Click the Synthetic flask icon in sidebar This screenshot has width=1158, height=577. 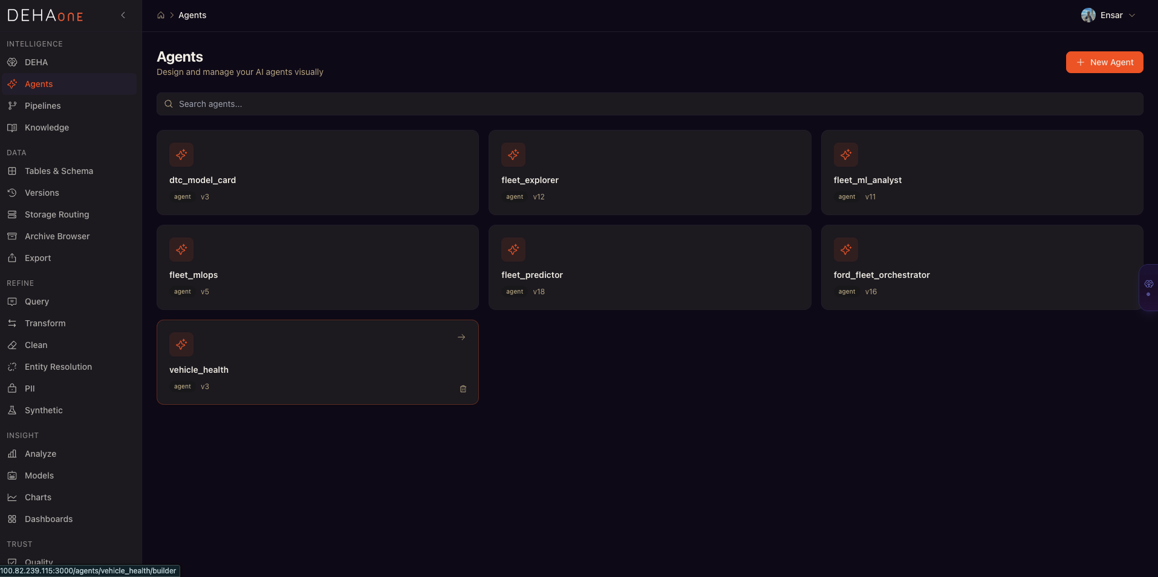click(12, 410)
